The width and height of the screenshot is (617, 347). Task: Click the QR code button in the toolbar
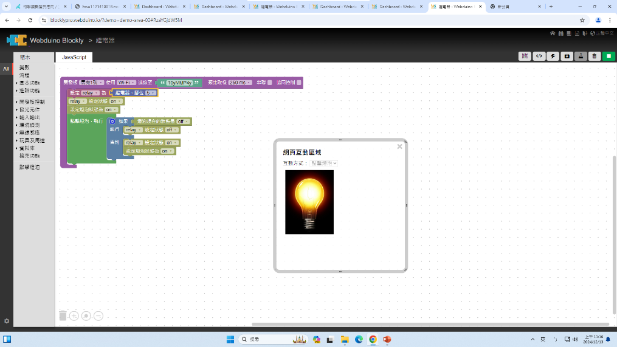524,56
